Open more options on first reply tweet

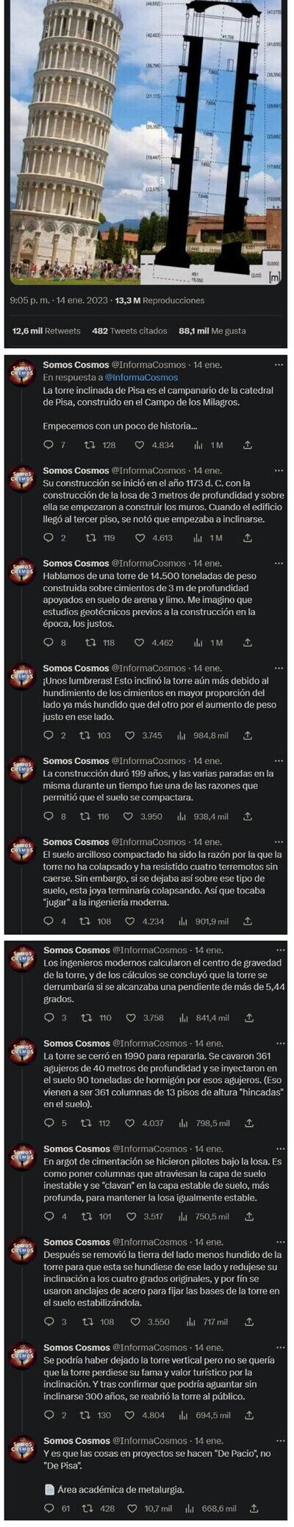pos(279,365)
